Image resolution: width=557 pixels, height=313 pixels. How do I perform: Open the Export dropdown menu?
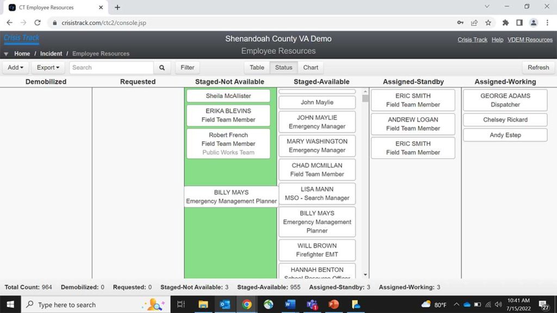(x=48, y=67)
